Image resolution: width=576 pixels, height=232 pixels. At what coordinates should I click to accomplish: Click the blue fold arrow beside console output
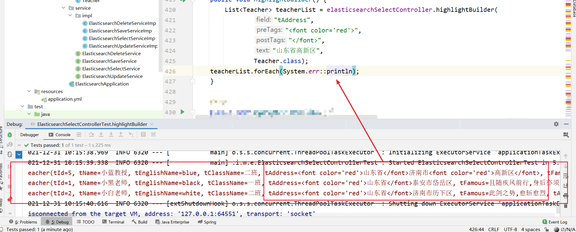(x=19, y=155)
